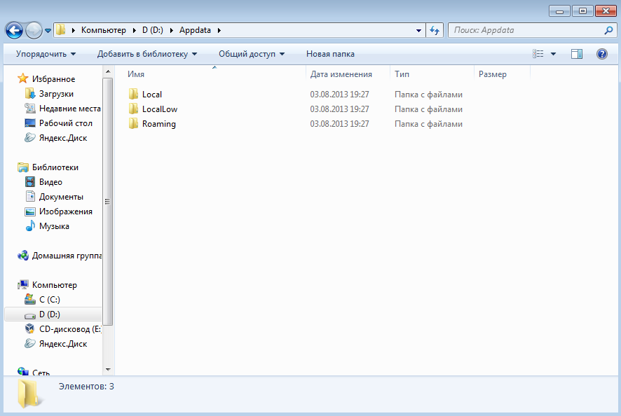The width and height of the screenshot is (621, 416).
Task: Create a folder with Новая папка
Action: tap(330, 54)
